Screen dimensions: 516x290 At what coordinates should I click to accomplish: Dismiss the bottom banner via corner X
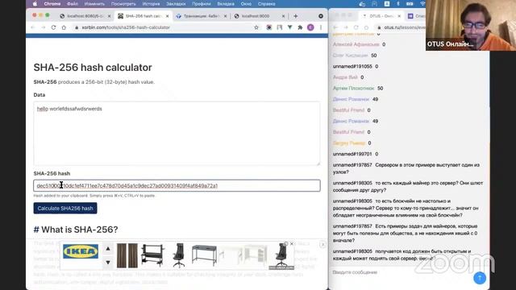pos(322,244)
